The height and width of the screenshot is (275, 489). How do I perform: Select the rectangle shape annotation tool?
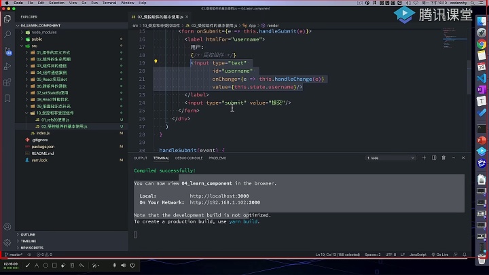pos(54,265)
